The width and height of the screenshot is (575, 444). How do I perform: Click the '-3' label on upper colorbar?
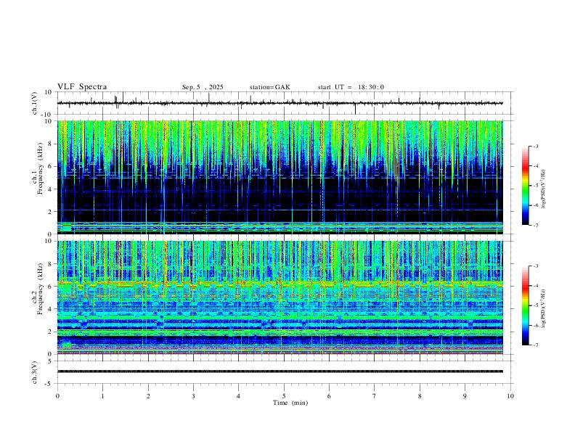tap(535, 146)
